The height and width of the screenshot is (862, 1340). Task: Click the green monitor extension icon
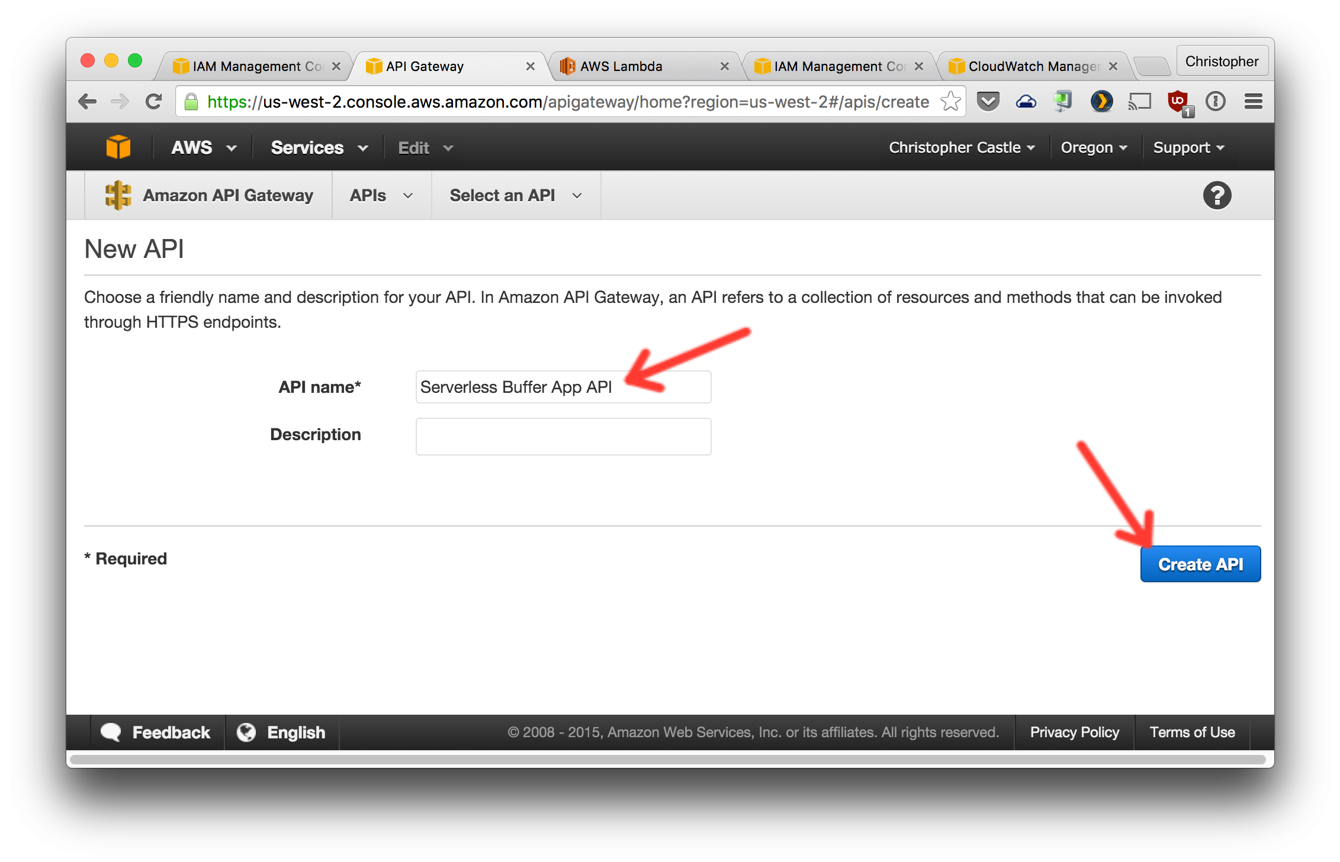tap(1063, 101)
